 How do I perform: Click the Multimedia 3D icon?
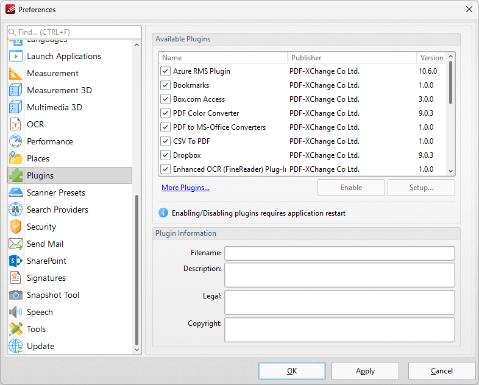point(16,107)
